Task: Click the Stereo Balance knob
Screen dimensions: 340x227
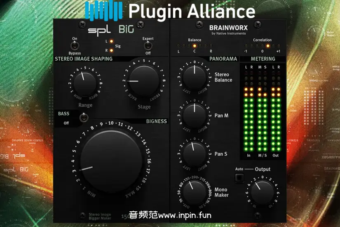Action: click(195, 77)
